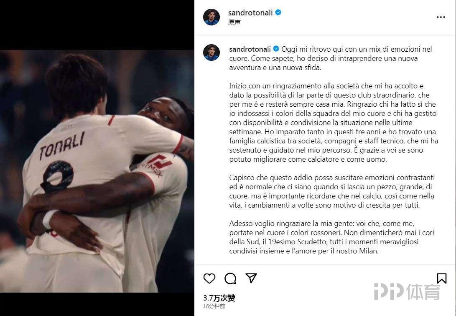Open sandrotonali profile picture in header

coord(211,17)
